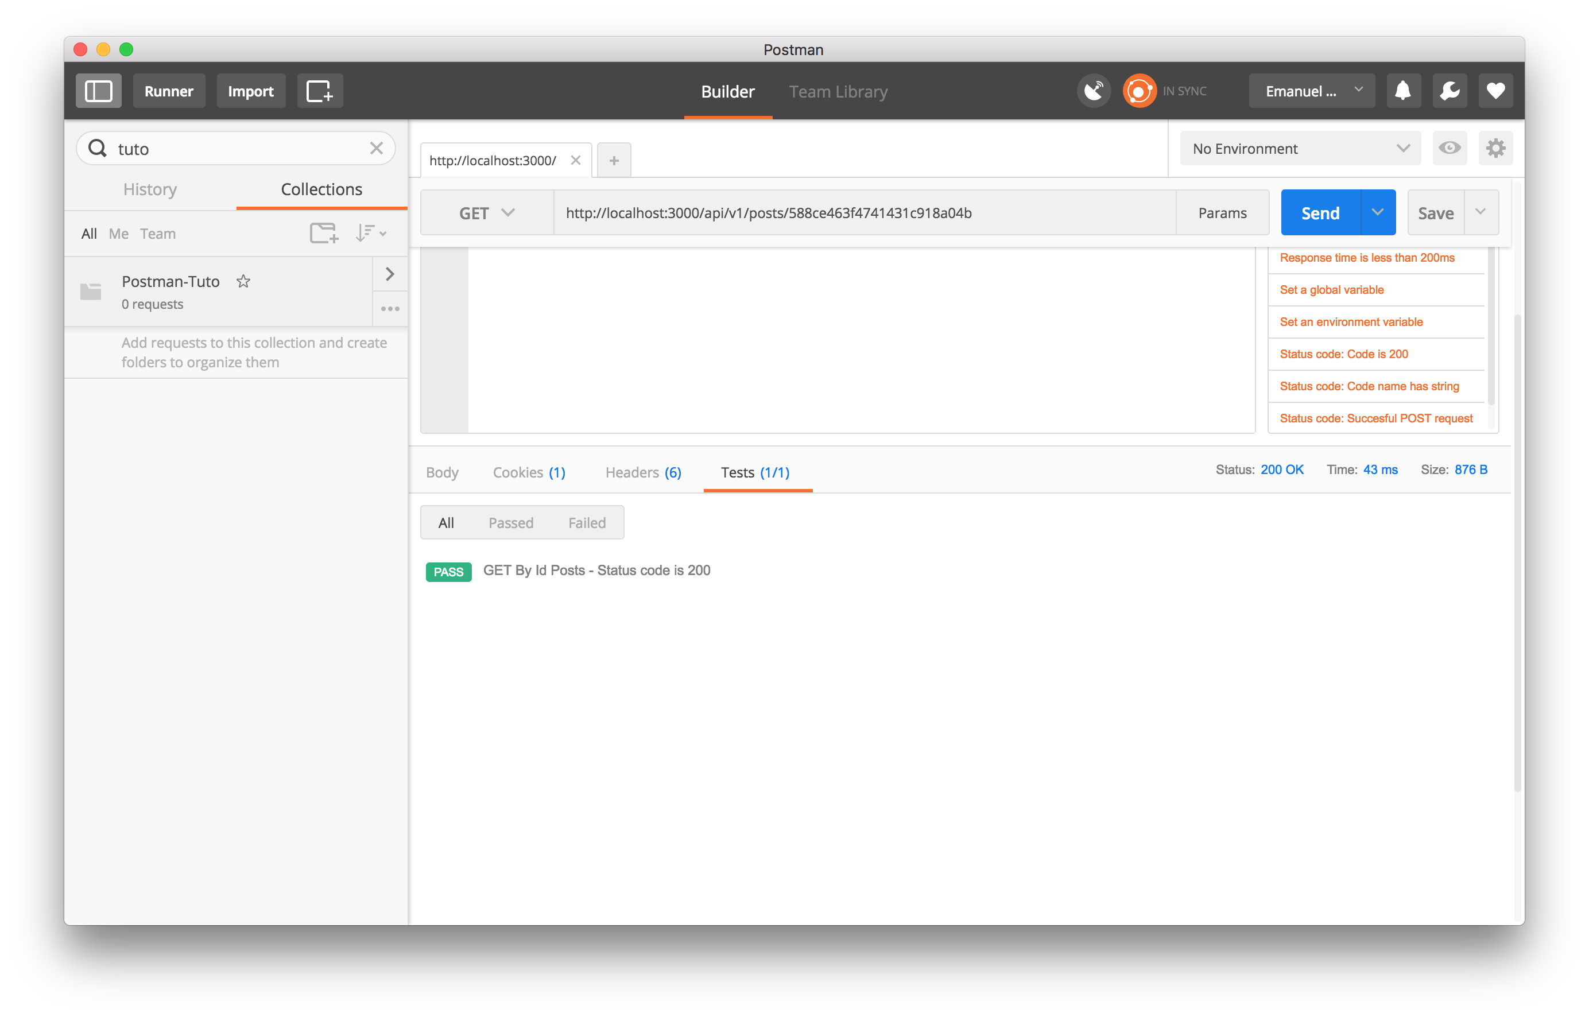This screenshot has height=1017, width=1589.
Task: Open the response Body tab
Action: pyautogui.click(x=442, y=472)
